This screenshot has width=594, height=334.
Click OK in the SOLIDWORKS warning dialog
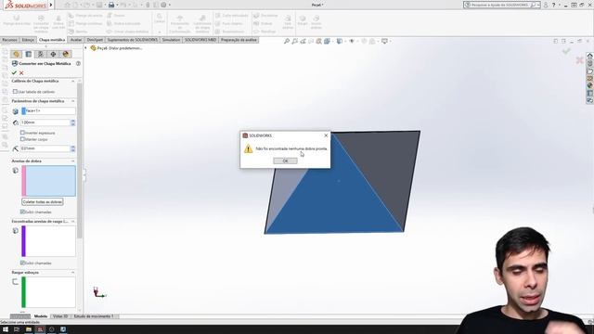[285, 161]
